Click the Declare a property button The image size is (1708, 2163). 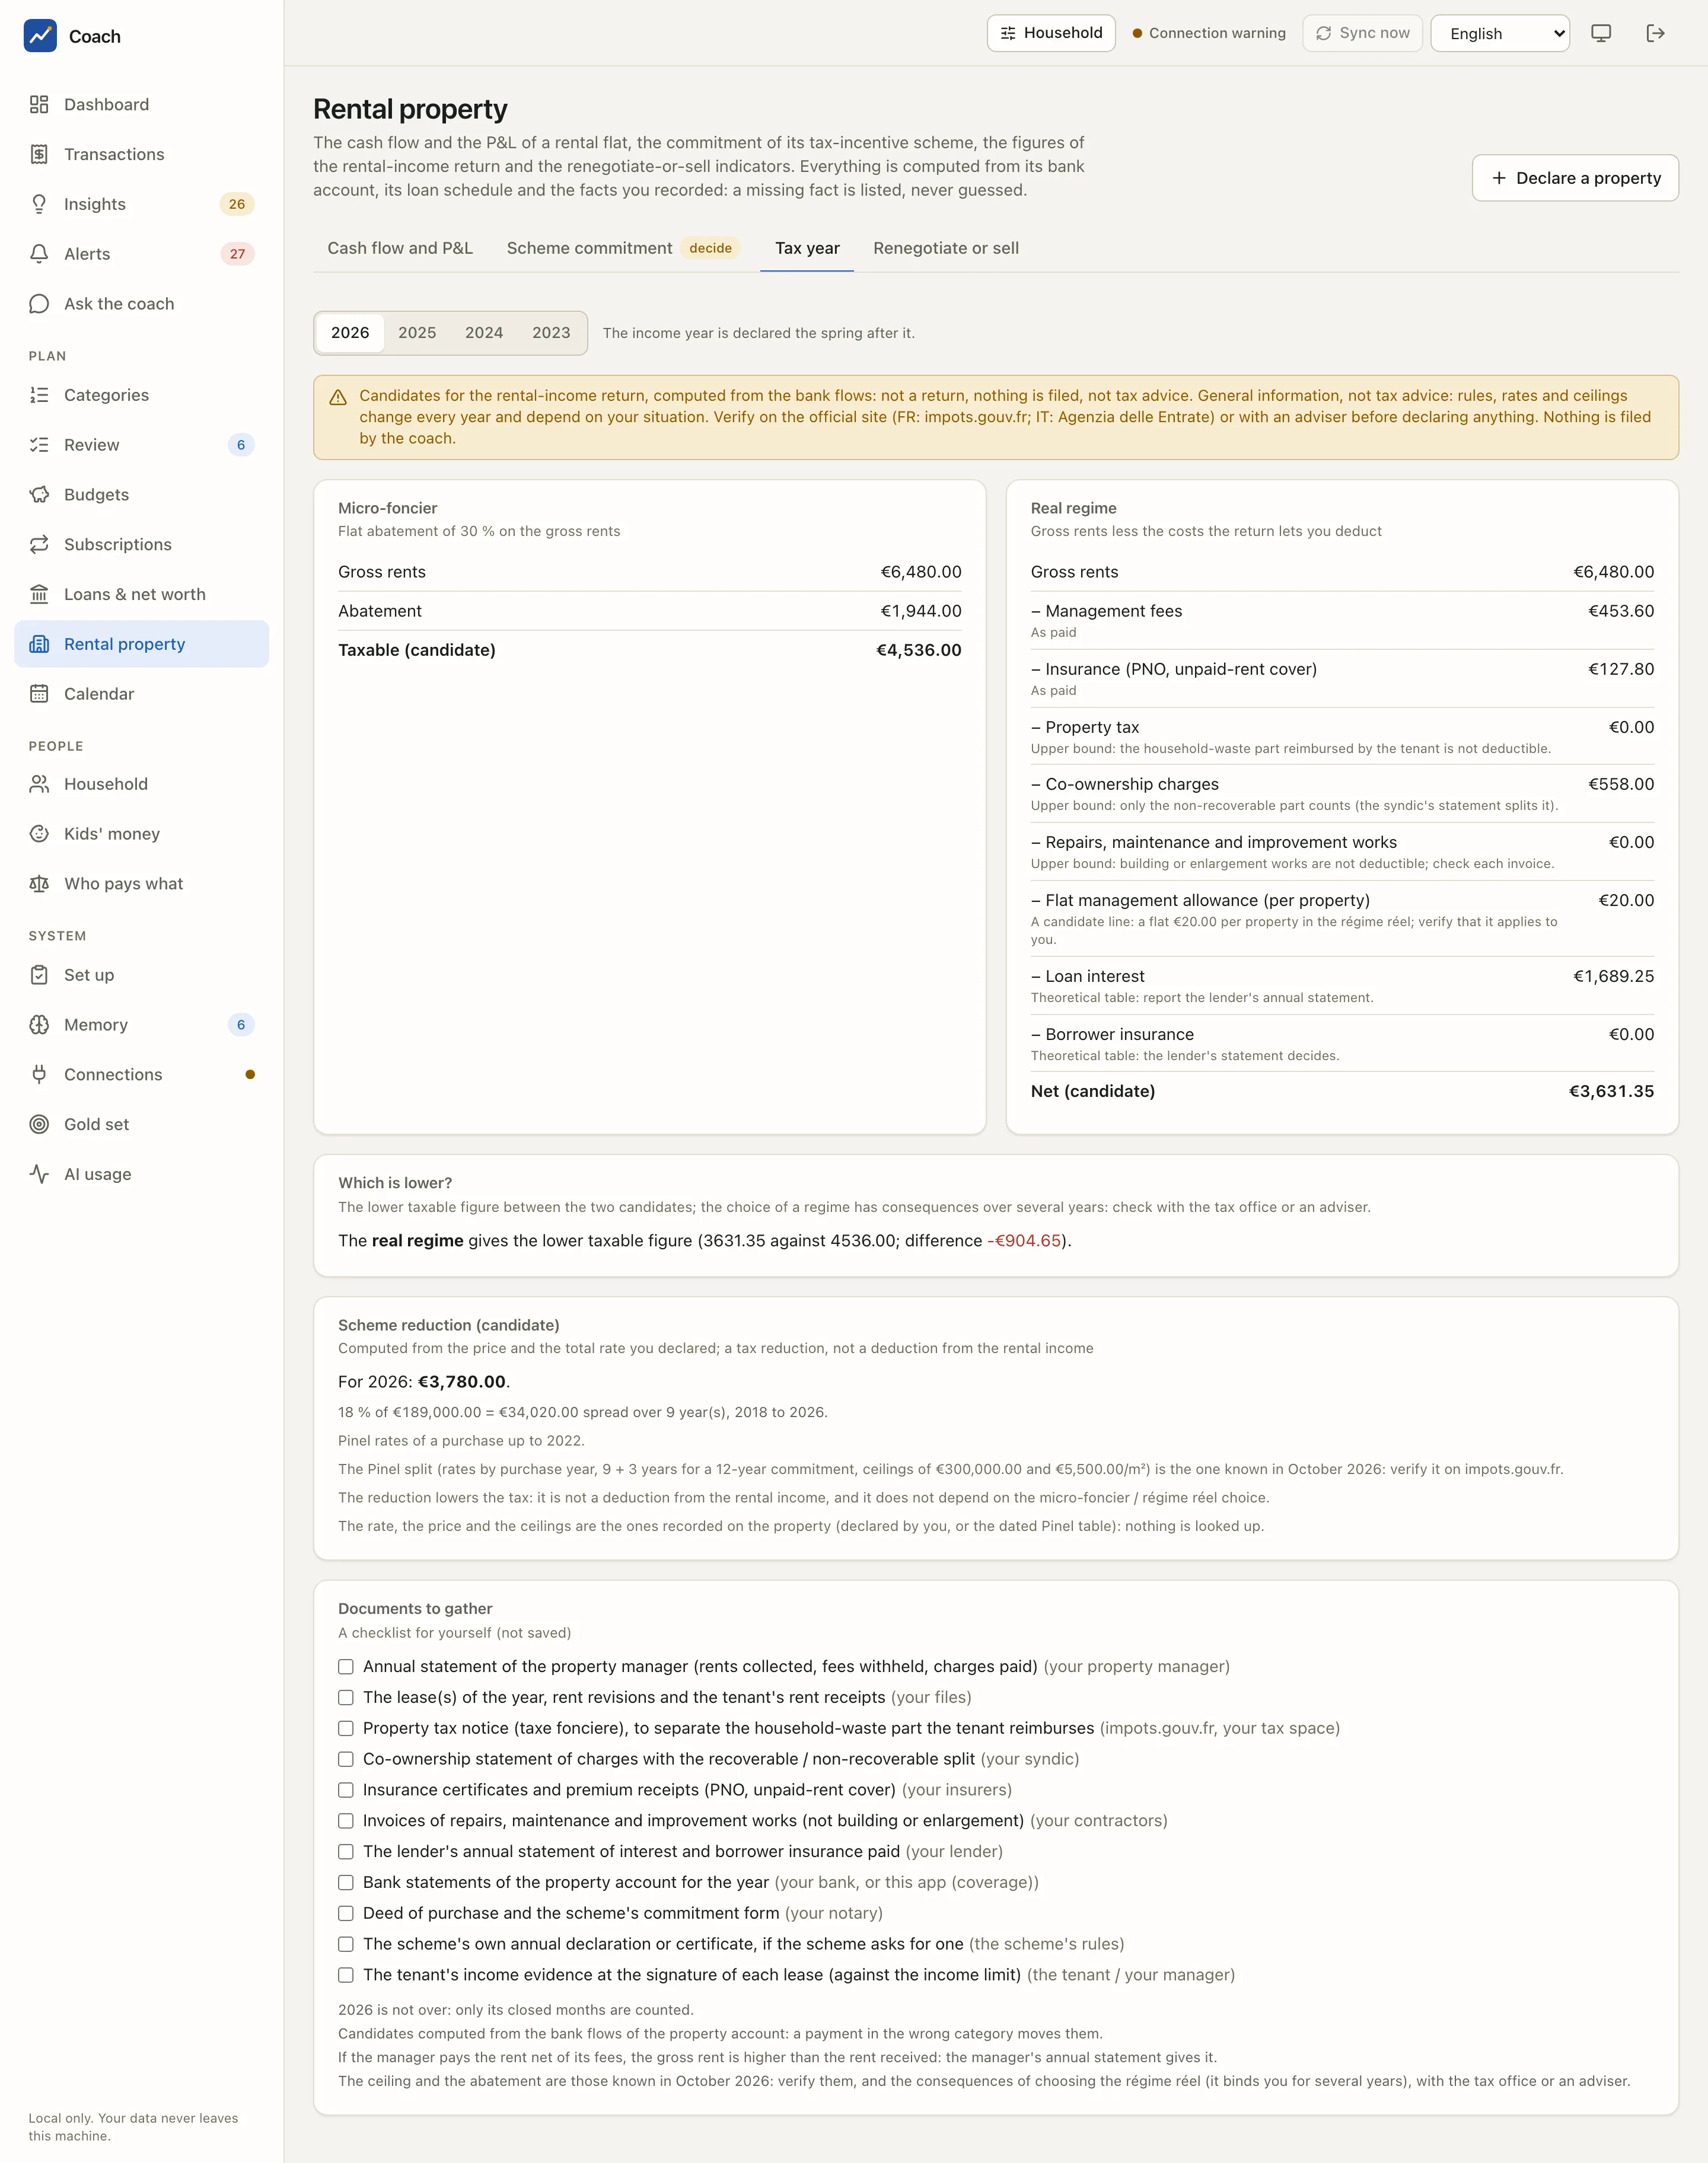pos(1575,178)
